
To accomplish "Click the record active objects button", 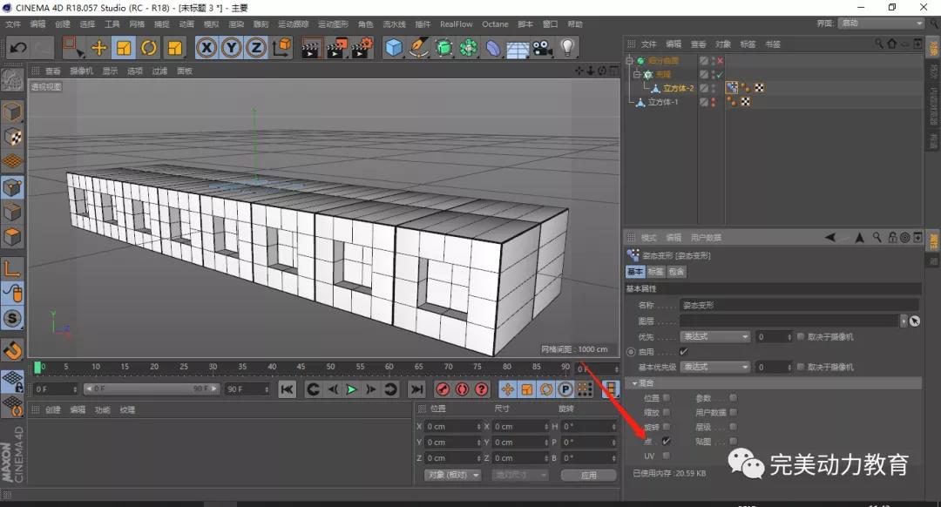I will 443,389.
